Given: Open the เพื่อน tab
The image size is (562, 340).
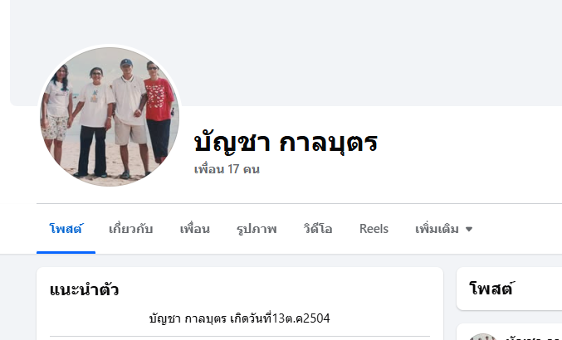Looking at the screenshot, I should coord(194,229).
